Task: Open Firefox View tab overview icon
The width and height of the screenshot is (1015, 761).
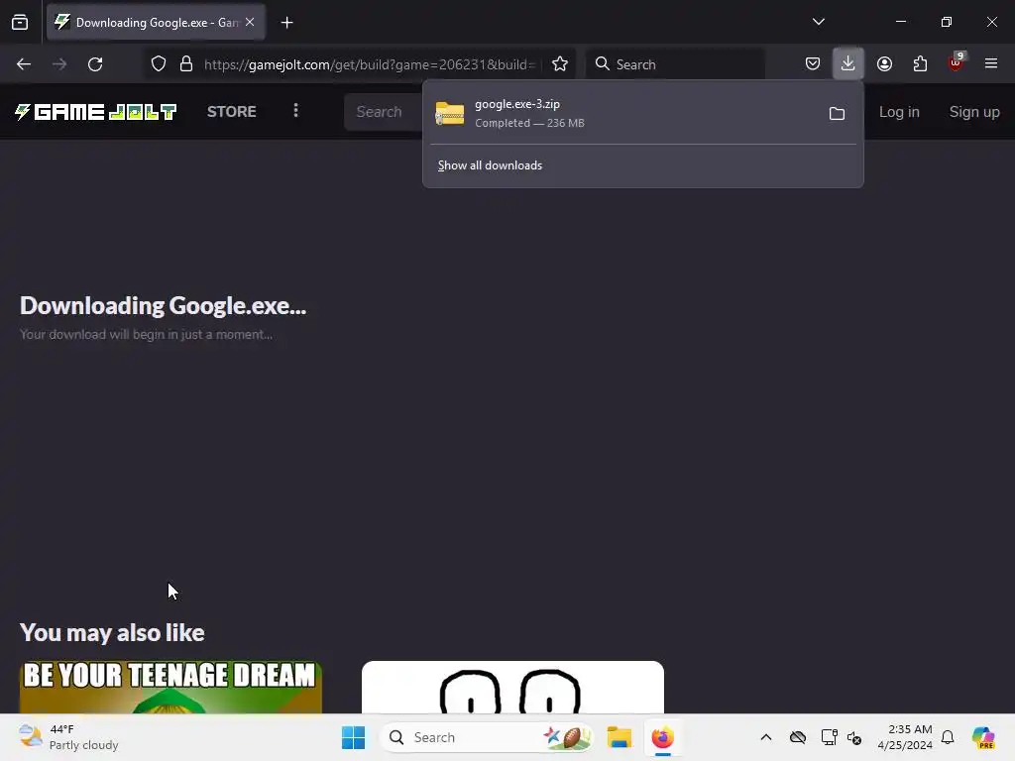Action: [20, 23]
